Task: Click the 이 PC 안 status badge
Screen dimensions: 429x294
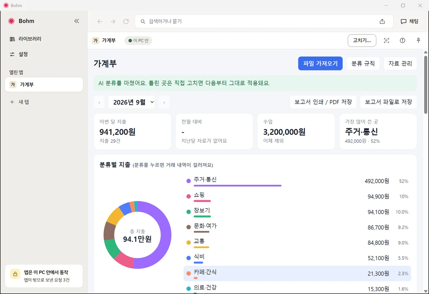Action: [x=138, y=41]
